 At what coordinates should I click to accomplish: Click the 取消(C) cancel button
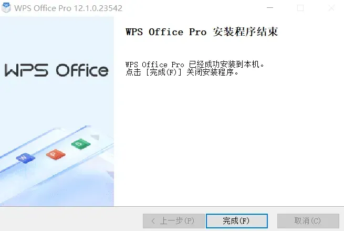tap(308, 221)
